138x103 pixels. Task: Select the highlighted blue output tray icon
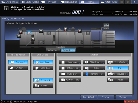[x=29, y=33]
